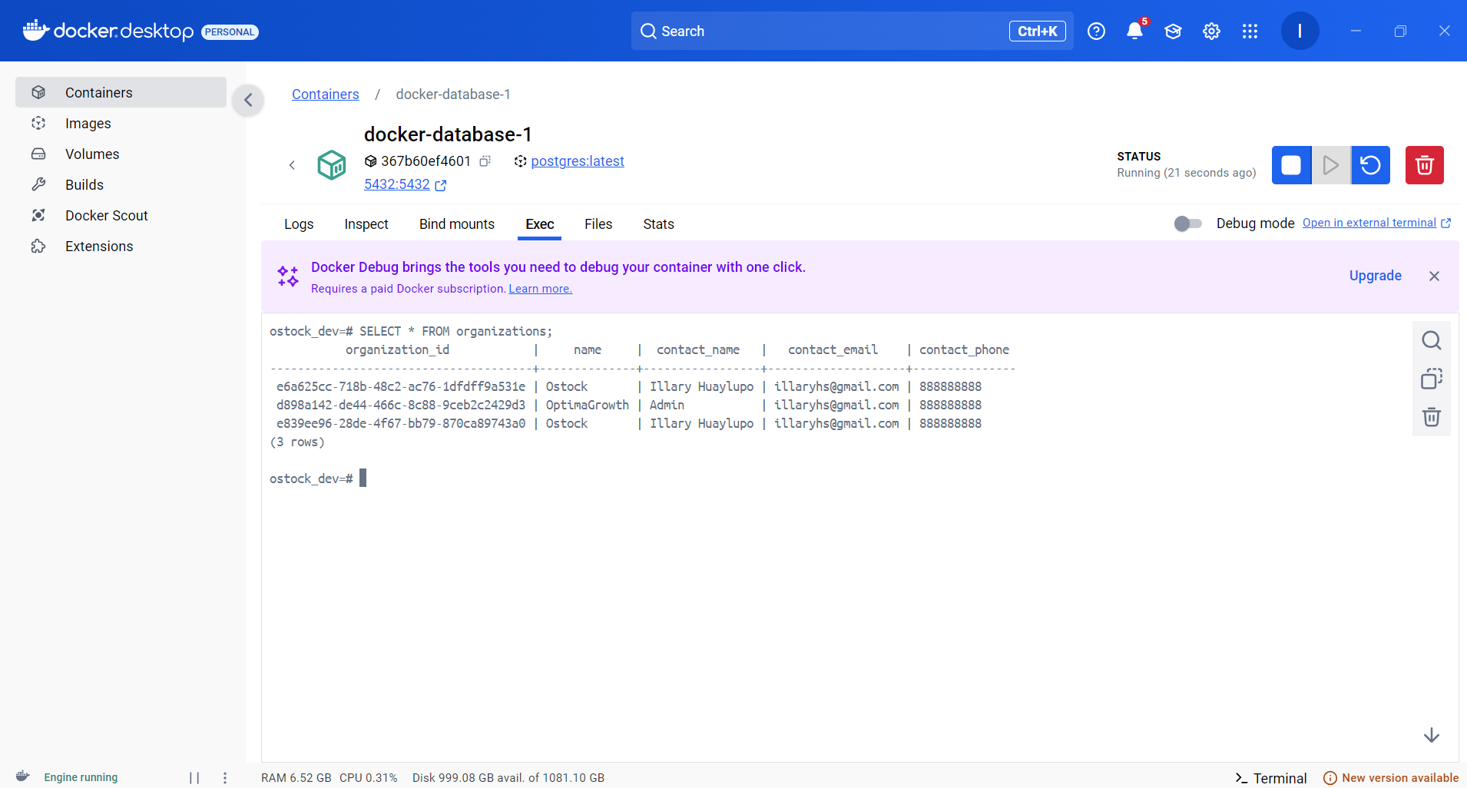This screenshot has height=788, width=1467.
Task: Click the Engine running whale icon
Action: pyautogui.click(x=23, y=776)
